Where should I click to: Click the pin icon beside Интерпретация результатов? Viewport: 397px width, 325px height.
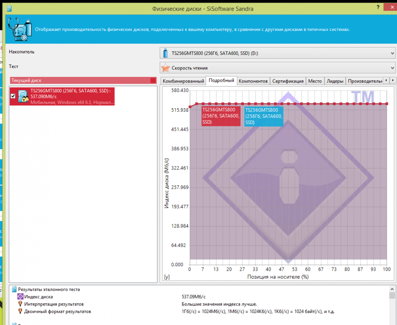pyautogui.click(x=20, y=304)
